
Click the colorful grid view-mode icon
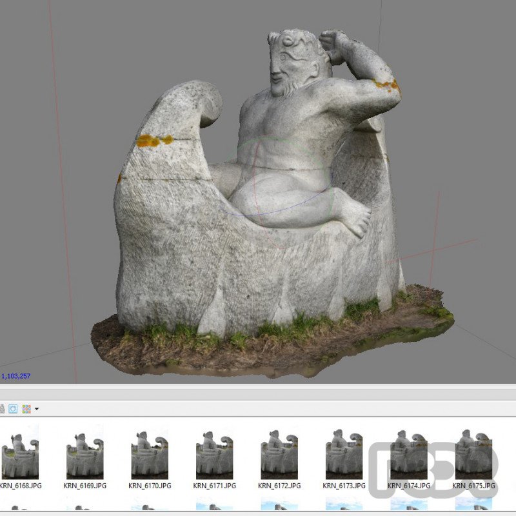(26, 409)
